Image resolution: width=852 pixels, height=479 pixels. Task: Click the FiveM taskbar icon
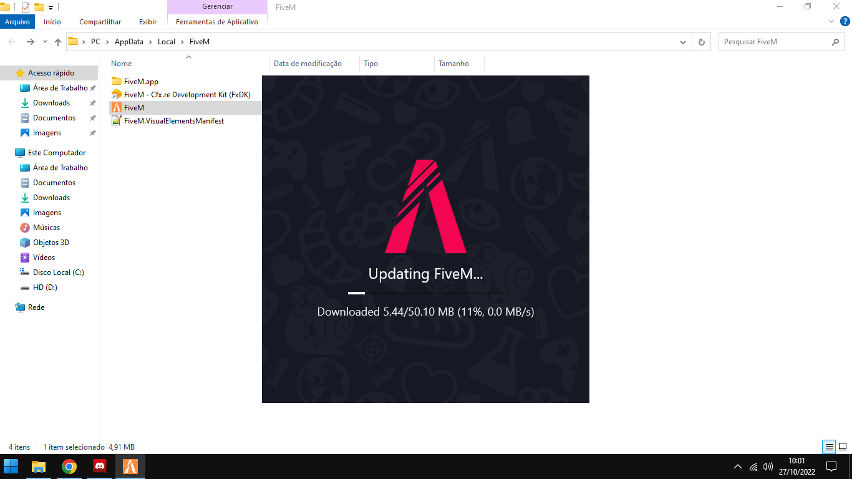130,467
